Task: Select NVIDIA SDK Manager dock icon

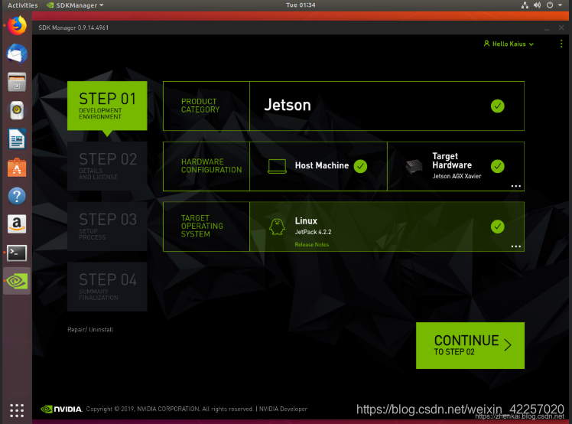Action: pos(17,281)
